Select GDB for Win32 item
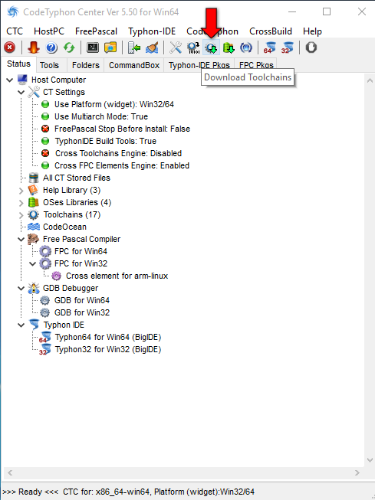 pyautogui.click(x=82, y=312)
